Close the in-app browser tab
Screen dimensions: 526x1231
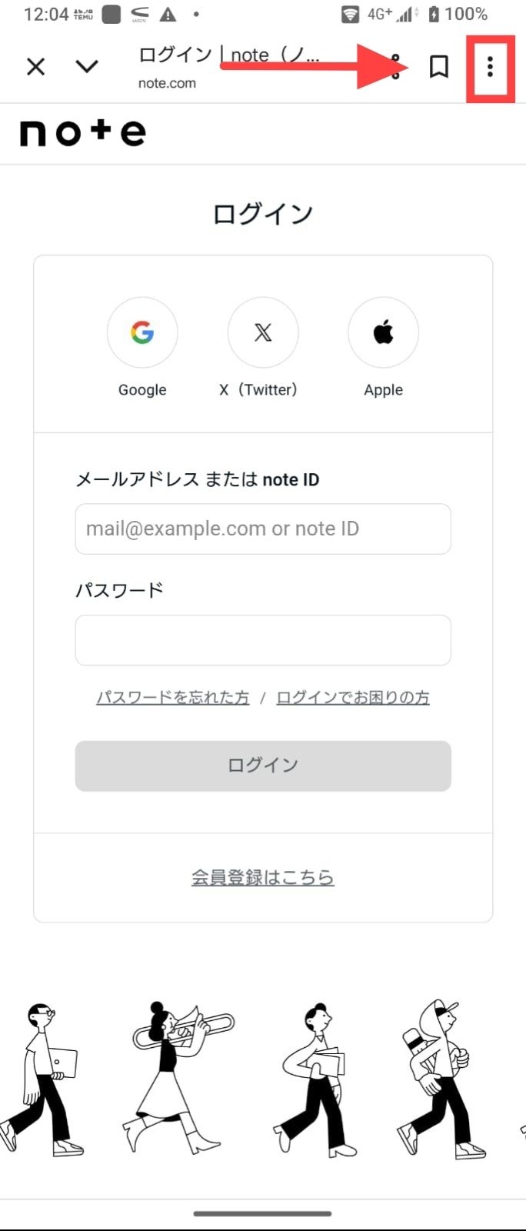[35, 67]
